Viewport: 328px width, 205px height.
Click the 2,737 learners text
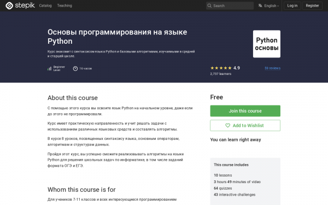coord(221,74)
